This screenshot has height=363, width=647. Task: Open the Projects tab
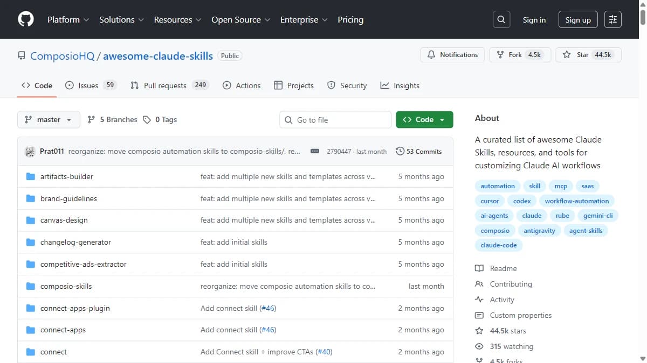pyautogui.click(x=294, y=86)
